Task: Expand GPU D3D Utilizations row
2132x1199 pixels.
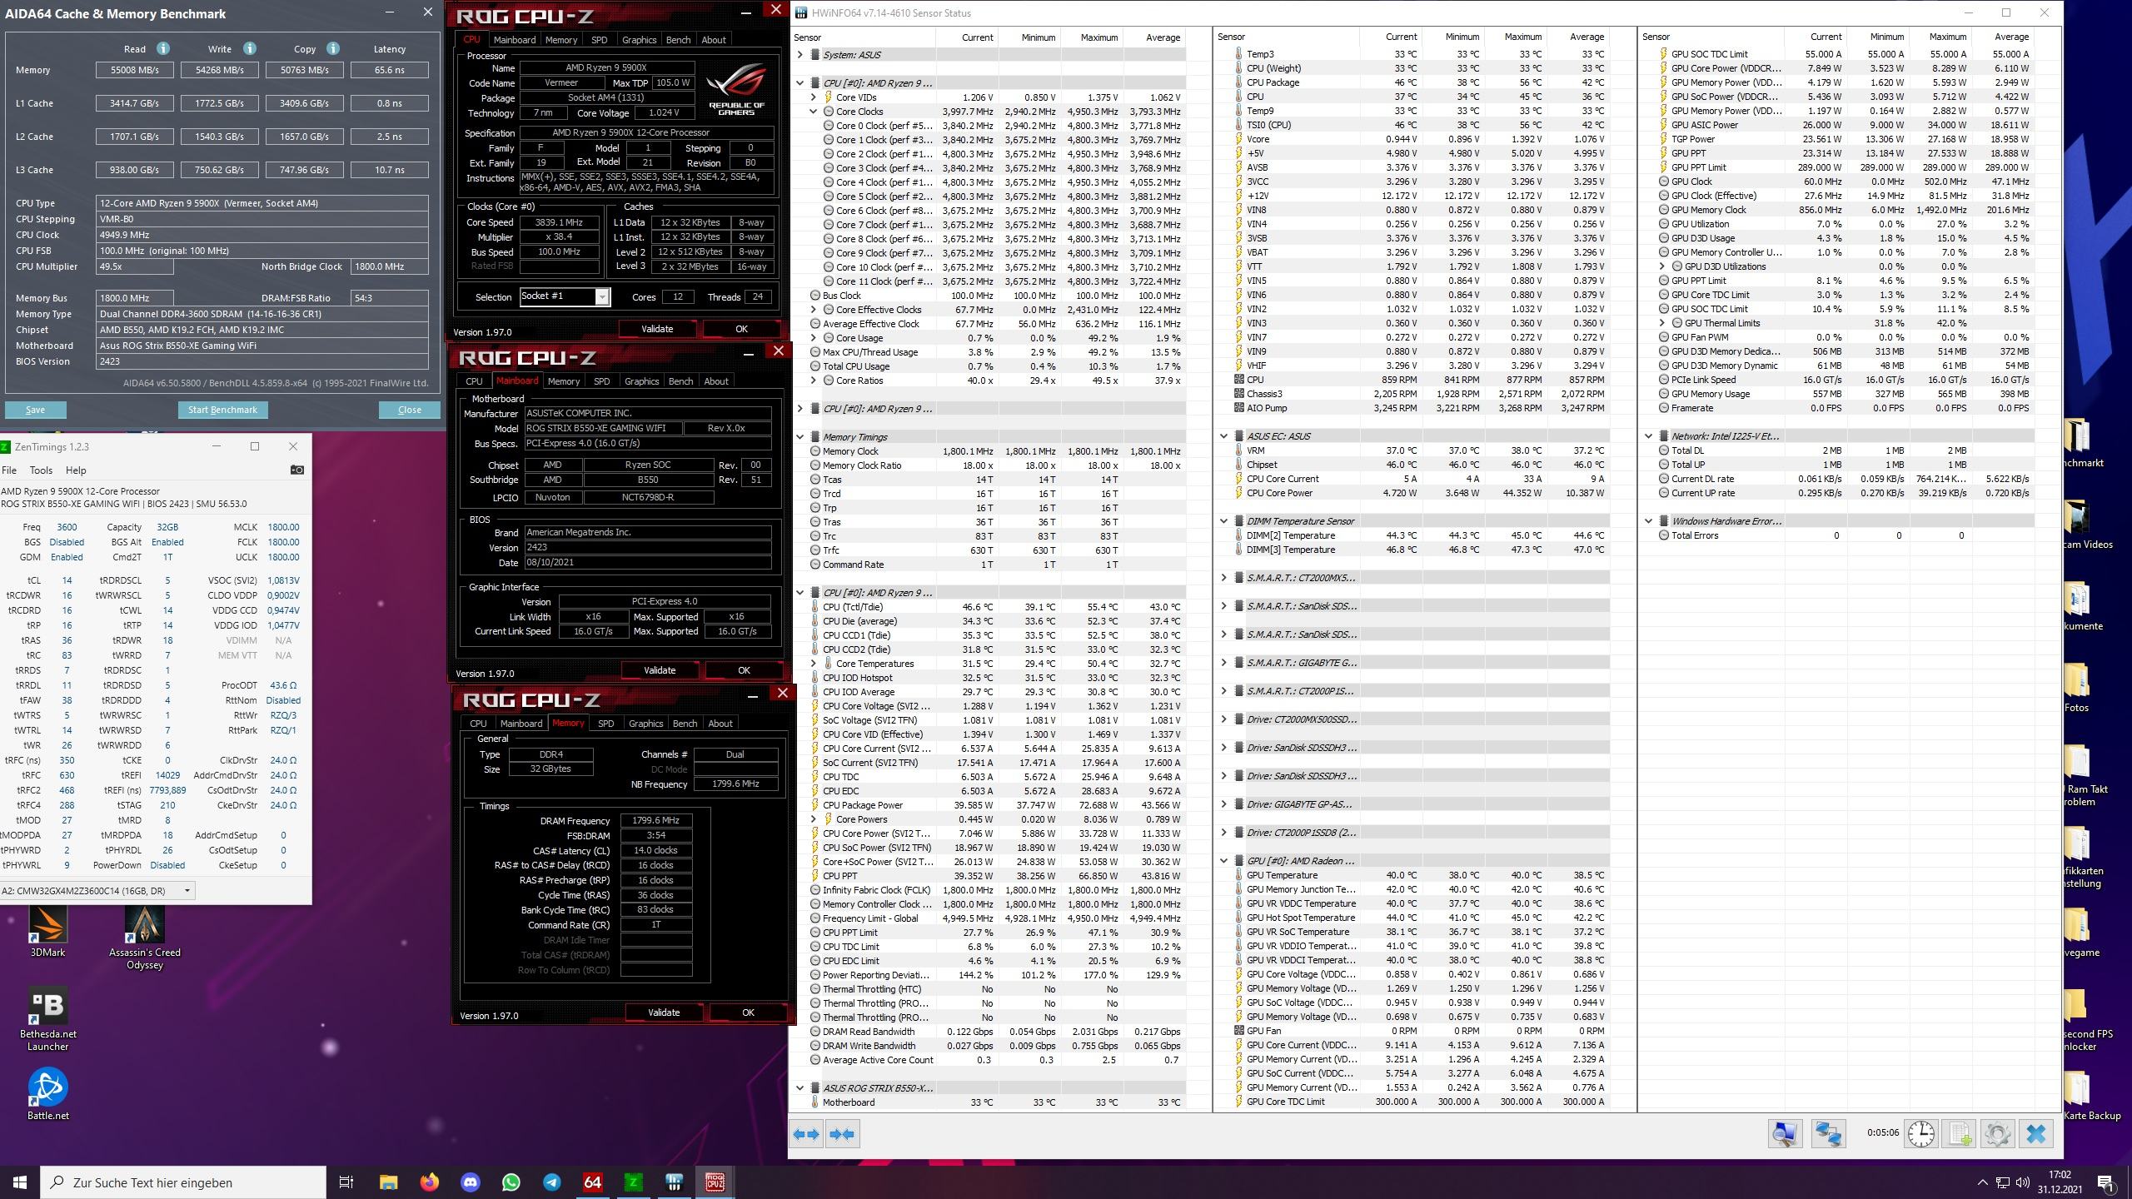Action: (x=1663, y=266)
